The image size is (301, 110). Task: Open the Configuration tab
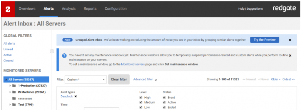pos(116,9)
